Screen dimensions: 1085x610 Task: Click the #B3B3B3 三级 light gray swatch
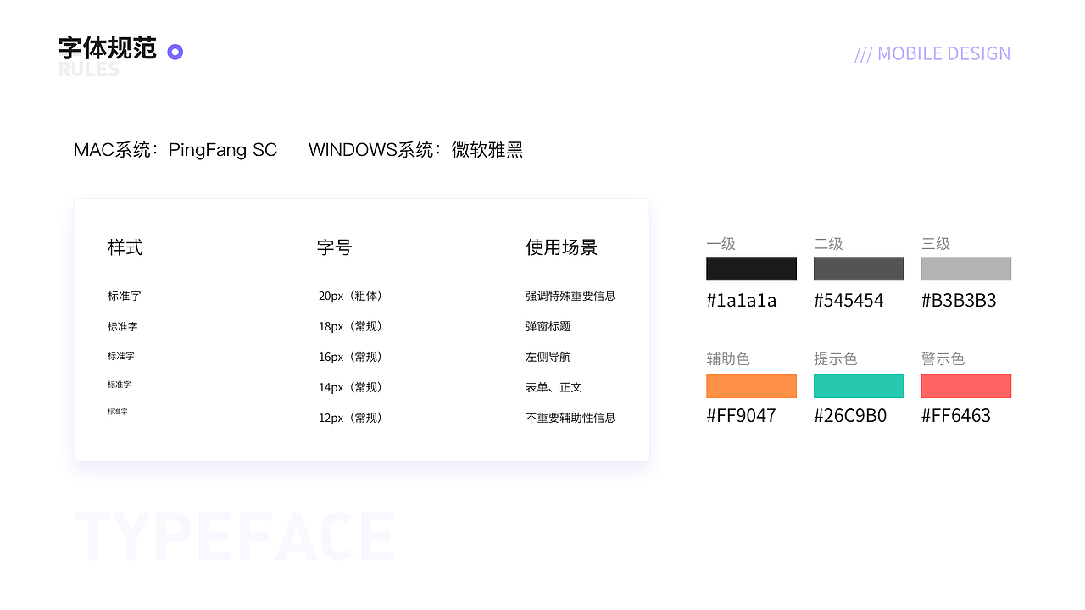tap(965, 268)
